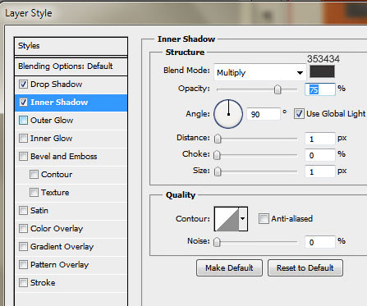
Task: Enable the Pattern Overlay checkbox
Action: point(23,264)
